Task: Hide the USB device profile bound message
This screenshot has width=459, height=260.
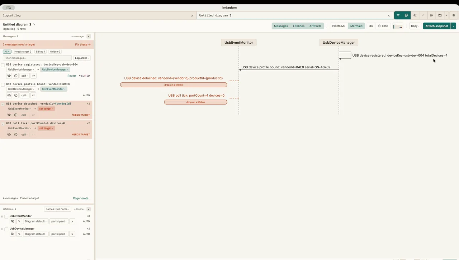Action: (9, 96)
